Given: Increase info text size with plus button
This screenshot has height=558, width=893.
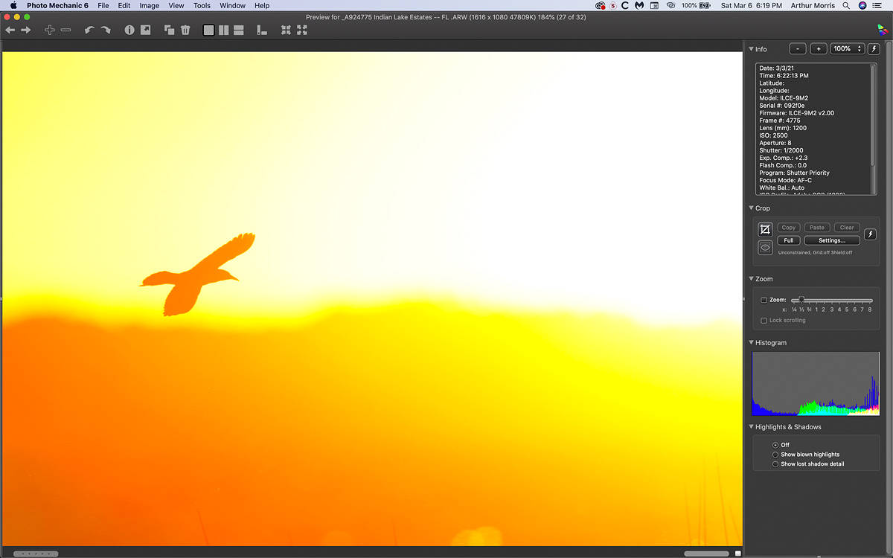Looking at the screenshot, I should (x=819, y=48).
